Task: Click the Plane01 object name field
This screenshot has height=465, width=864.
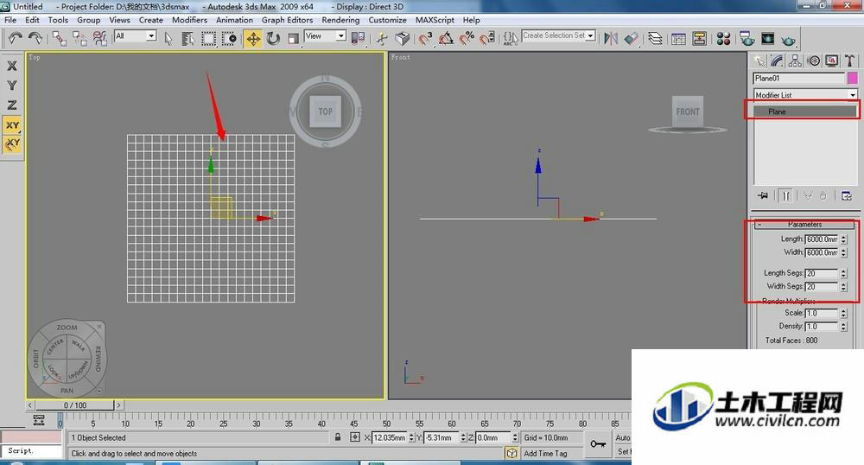Action: (x=798, y=79)
